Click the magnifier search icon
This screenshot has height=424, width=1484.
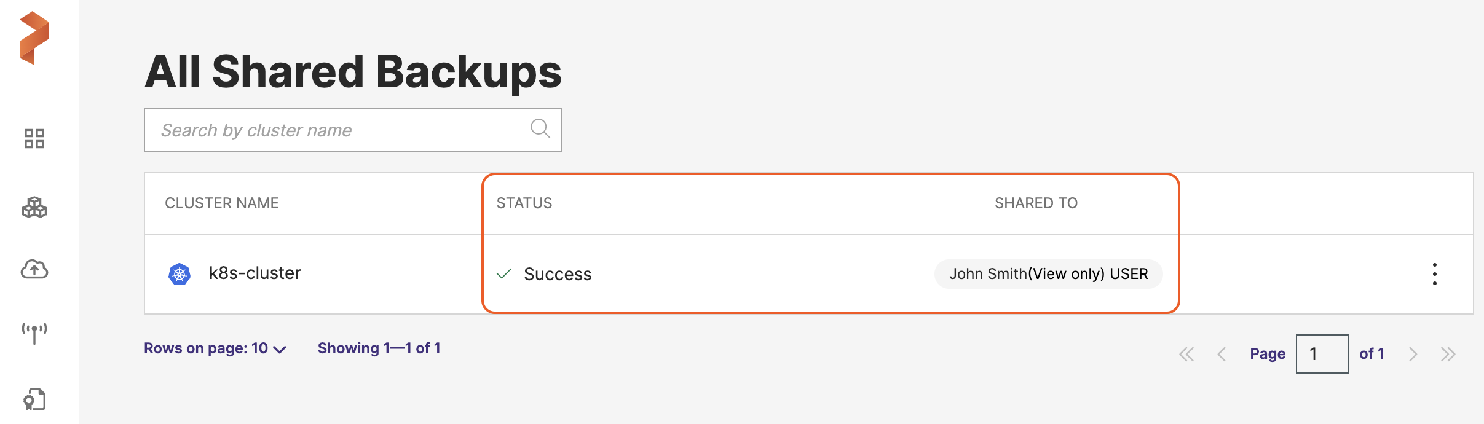(x=540, y=129)
